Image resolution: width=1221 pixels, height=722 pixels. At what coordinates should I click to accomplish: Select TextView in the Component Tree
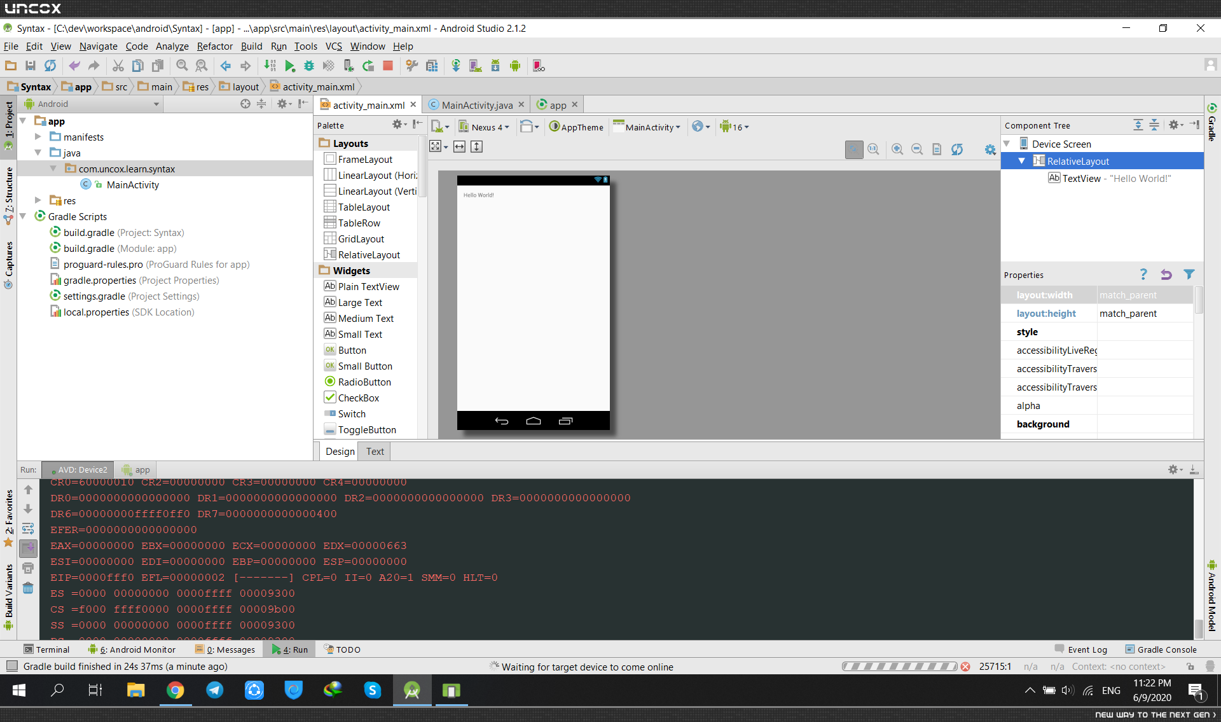tap(1110, 179)
